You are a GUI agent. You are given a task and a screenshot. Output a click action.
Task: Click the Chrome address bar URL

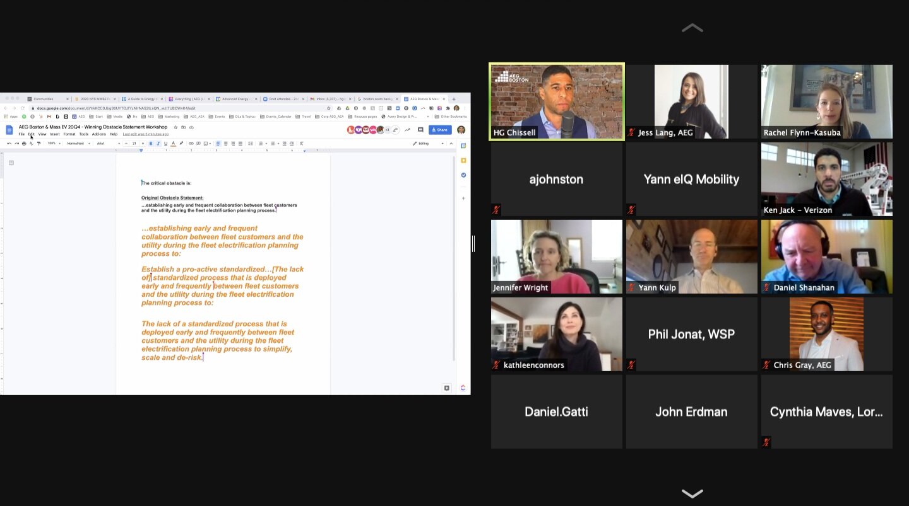[116, 108]
